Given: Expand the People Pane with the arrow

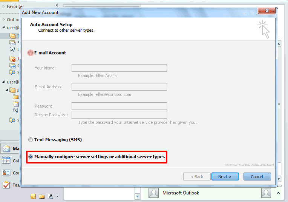Looking at the screenshot, I should [x=278, y=193].
